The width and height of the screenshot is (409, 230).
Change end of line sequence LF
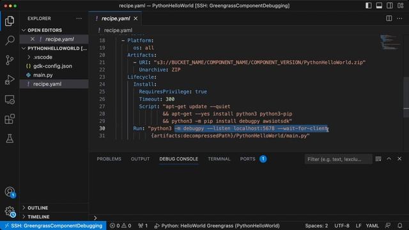[x=359, y=226]
